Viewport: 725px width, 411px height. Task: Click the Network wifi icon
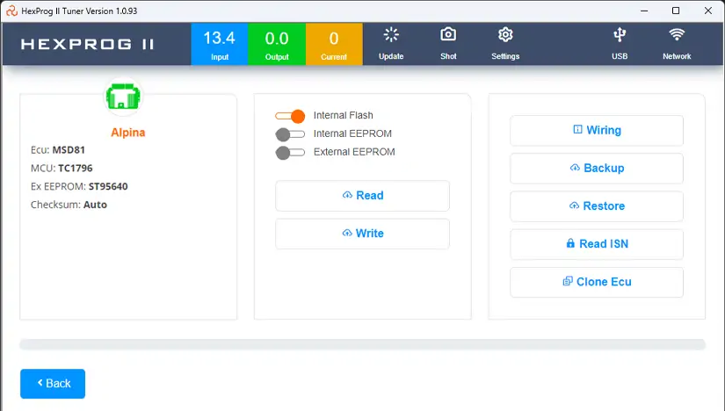point(677,34)
